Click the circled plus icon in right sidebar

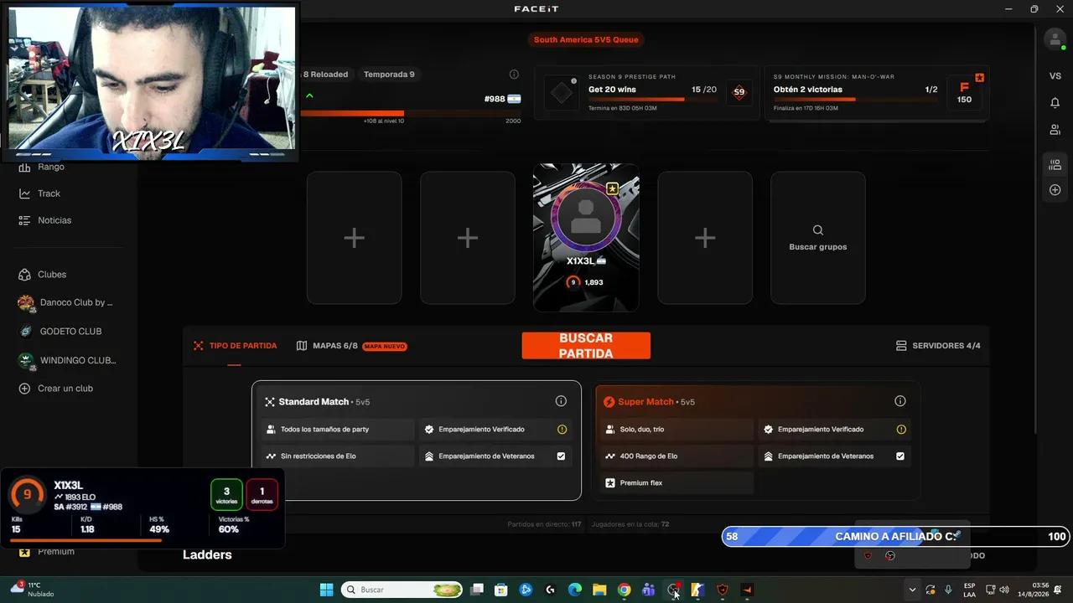(x=1055, y=190)
